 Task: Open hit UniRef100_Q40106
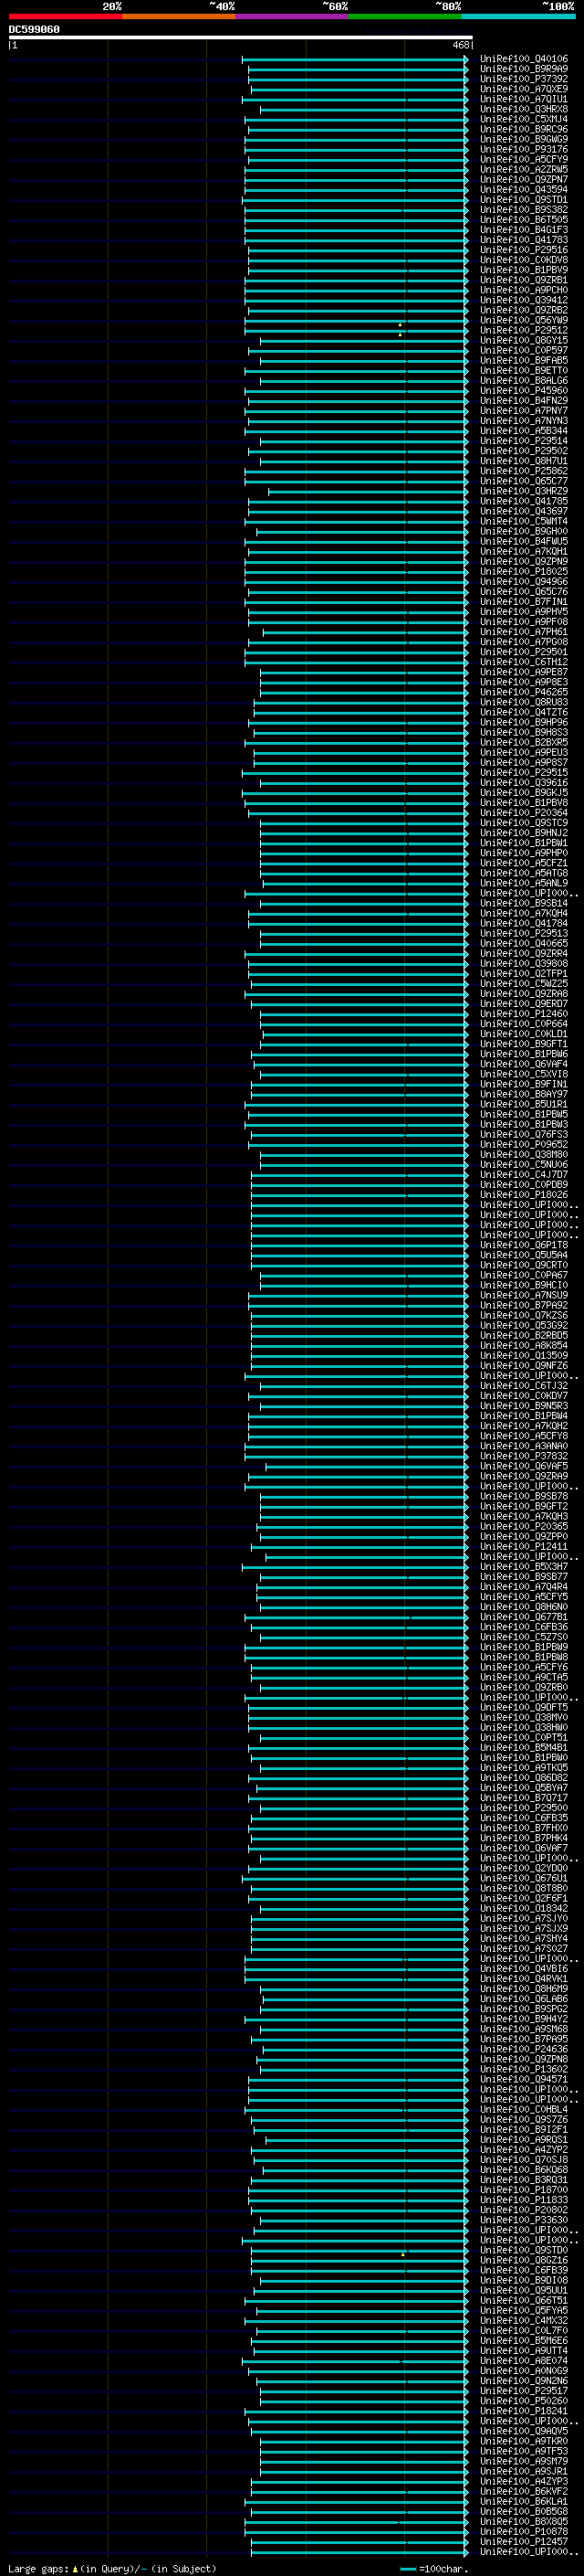(524, 59)
